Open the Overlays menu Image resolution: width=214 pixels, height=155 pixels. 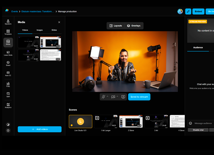(134, 26)
